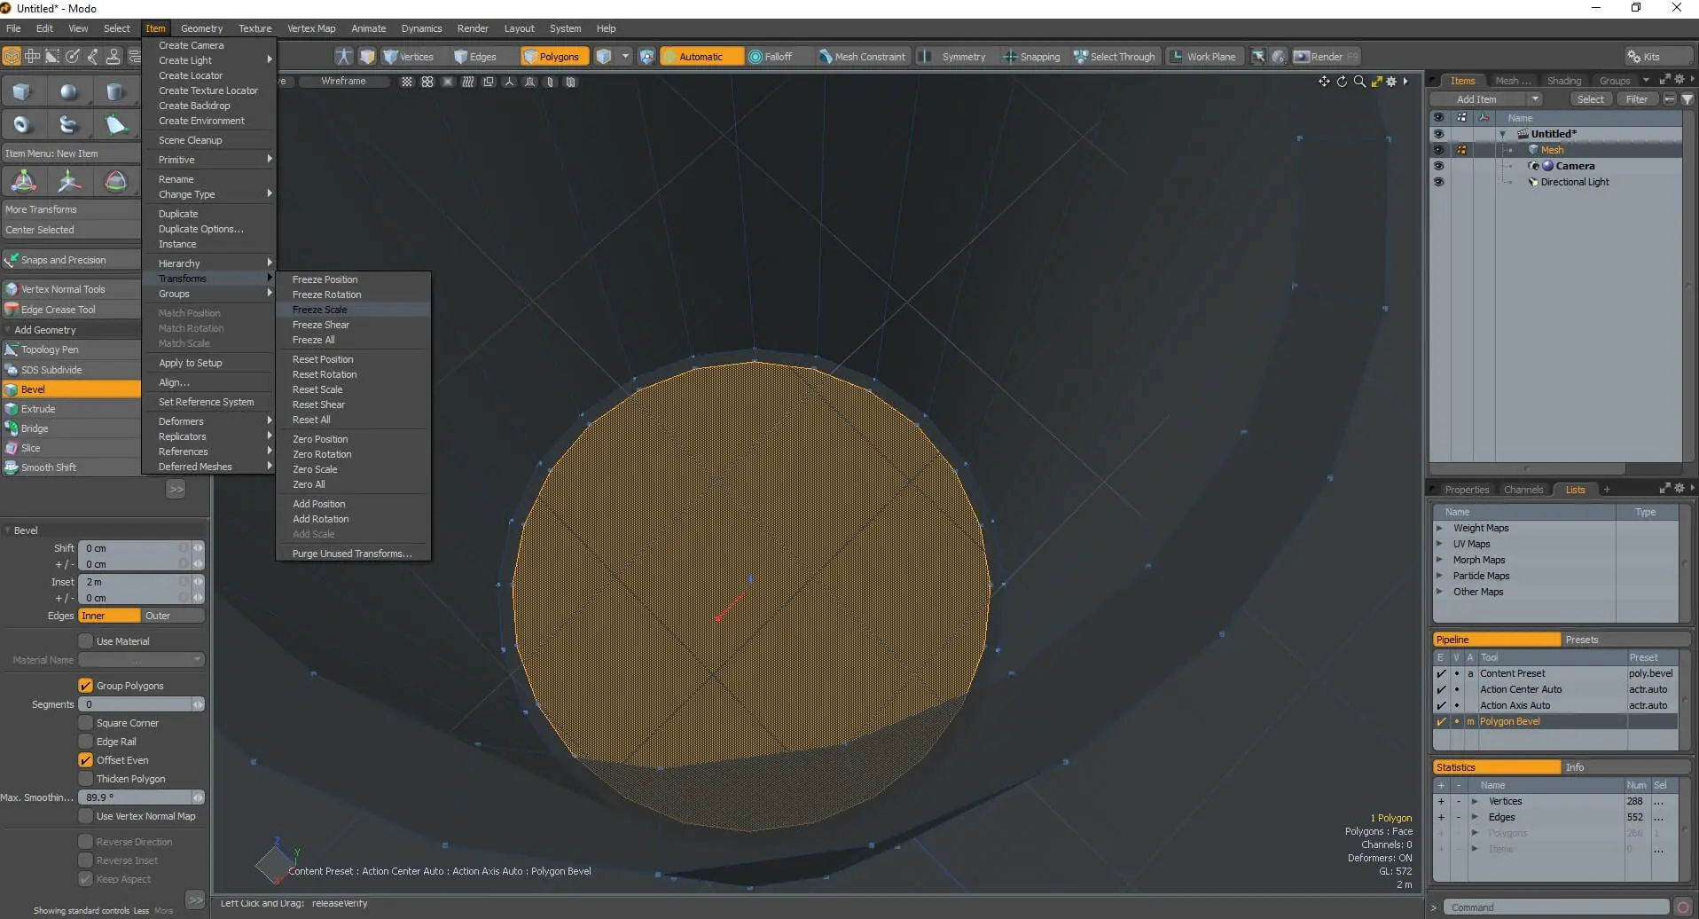Click the Cylinder primitive icon
Screen dimensions: 1699x919
(x=115, y=91)
